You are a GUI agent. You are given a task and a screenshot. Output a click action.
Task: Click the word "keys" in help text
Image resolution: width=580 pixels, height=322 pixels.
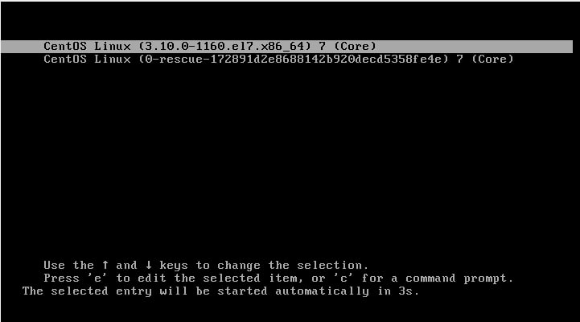click(174, 266)
